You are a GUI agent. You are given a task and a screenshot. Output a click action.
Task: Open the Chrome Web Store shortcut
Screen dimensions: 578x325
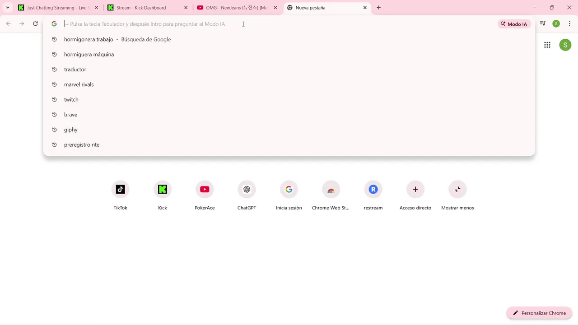331,190
